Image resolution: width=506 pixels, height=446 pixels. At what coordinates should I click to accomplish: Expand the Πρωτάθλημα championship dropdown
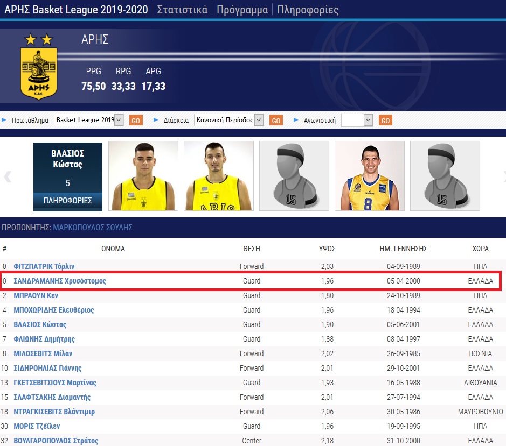88,120
